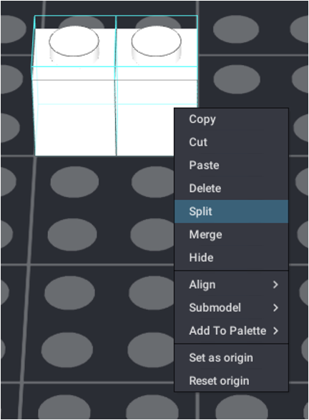Select Delete from the context menu

click(231, 189)
